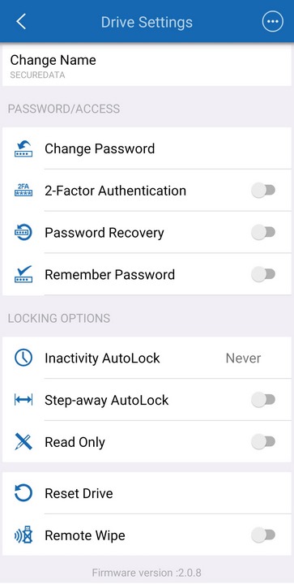Select the Reset Drive option

point(147,493)
